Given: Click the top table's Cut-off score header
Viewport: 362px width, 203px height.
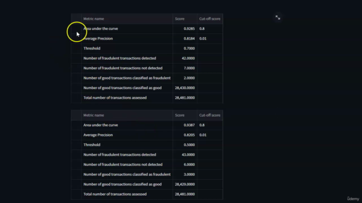Looking at the screenshot, I should coord(210,19).
